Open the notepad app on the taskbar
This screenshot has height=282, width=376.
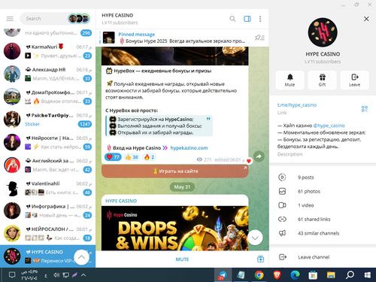[241, 275]
